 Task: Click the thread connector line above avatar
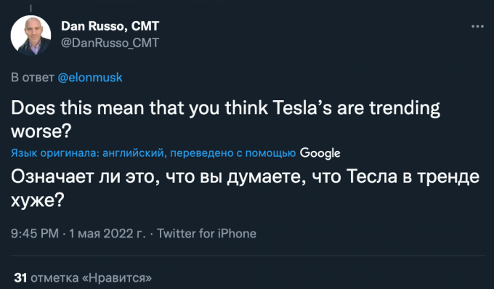(31, 9)
